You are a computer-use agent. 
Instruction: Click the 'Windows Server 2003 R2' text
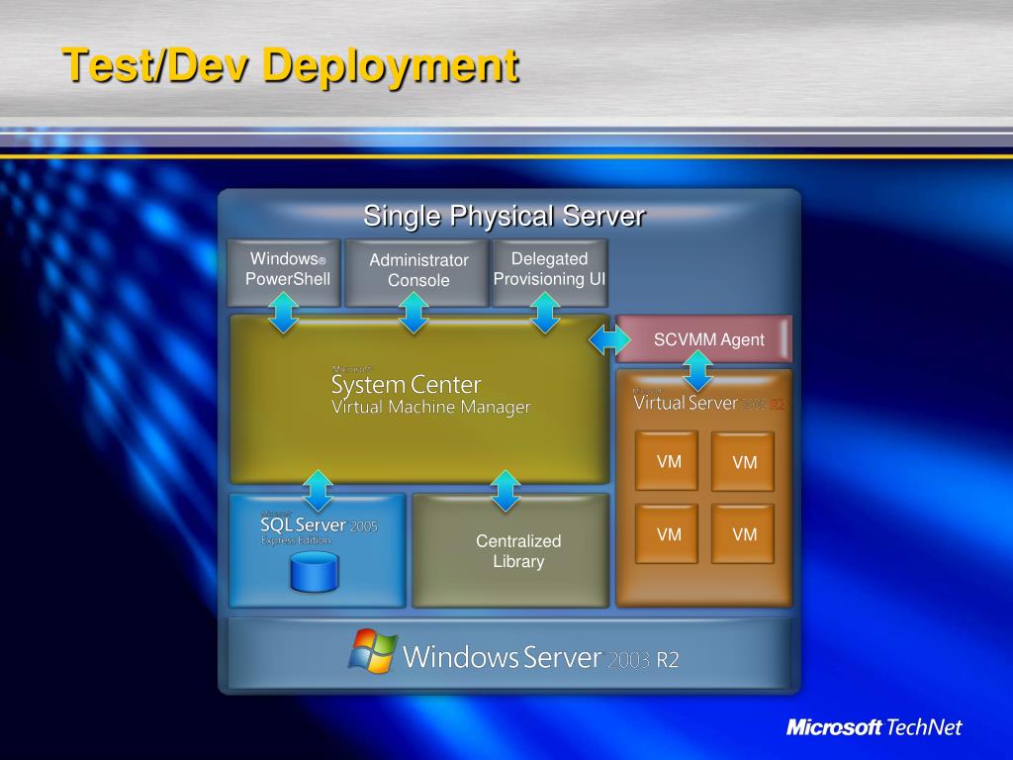point(541,657)
